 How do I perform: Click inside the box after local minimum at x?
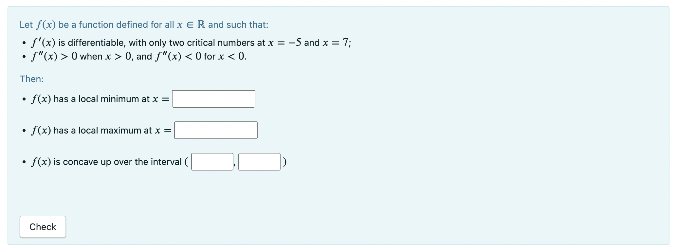(x=213, y=99)
